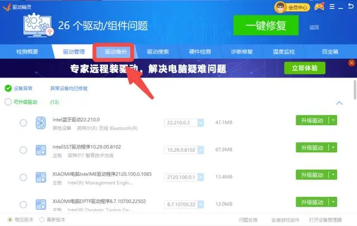The width and height of the screenshot is (357, 226).
Task: Click the XIAOMI DPTF driver device icon
Action: (41, 203)
